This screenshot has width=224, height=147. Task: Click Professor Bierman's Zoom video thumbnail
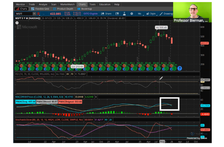192,12
